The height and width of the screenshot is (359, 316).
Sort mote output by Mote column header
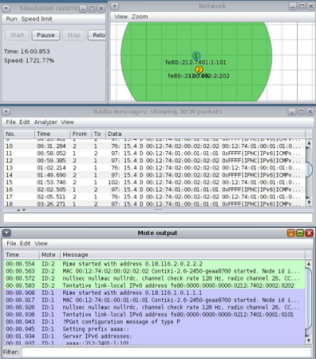(x=50, y=255)
